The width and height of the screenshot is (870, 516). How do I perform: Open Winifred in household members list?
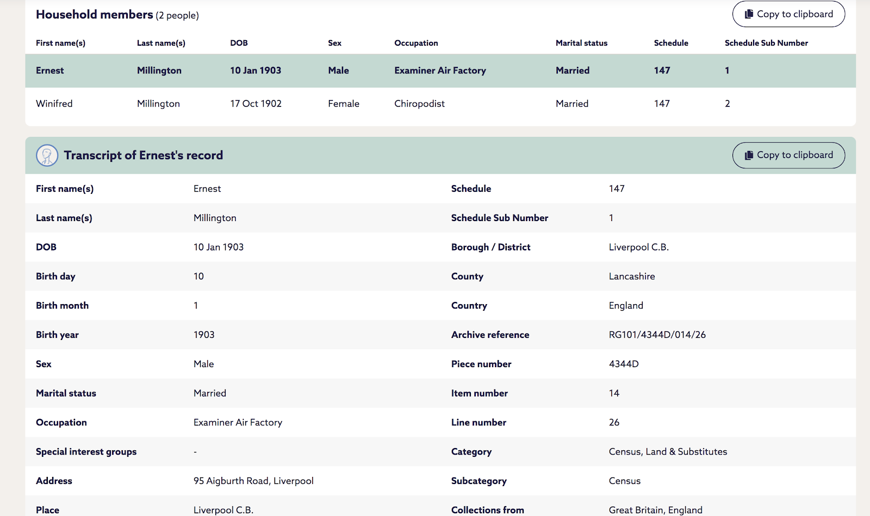[x=54, y=104]
